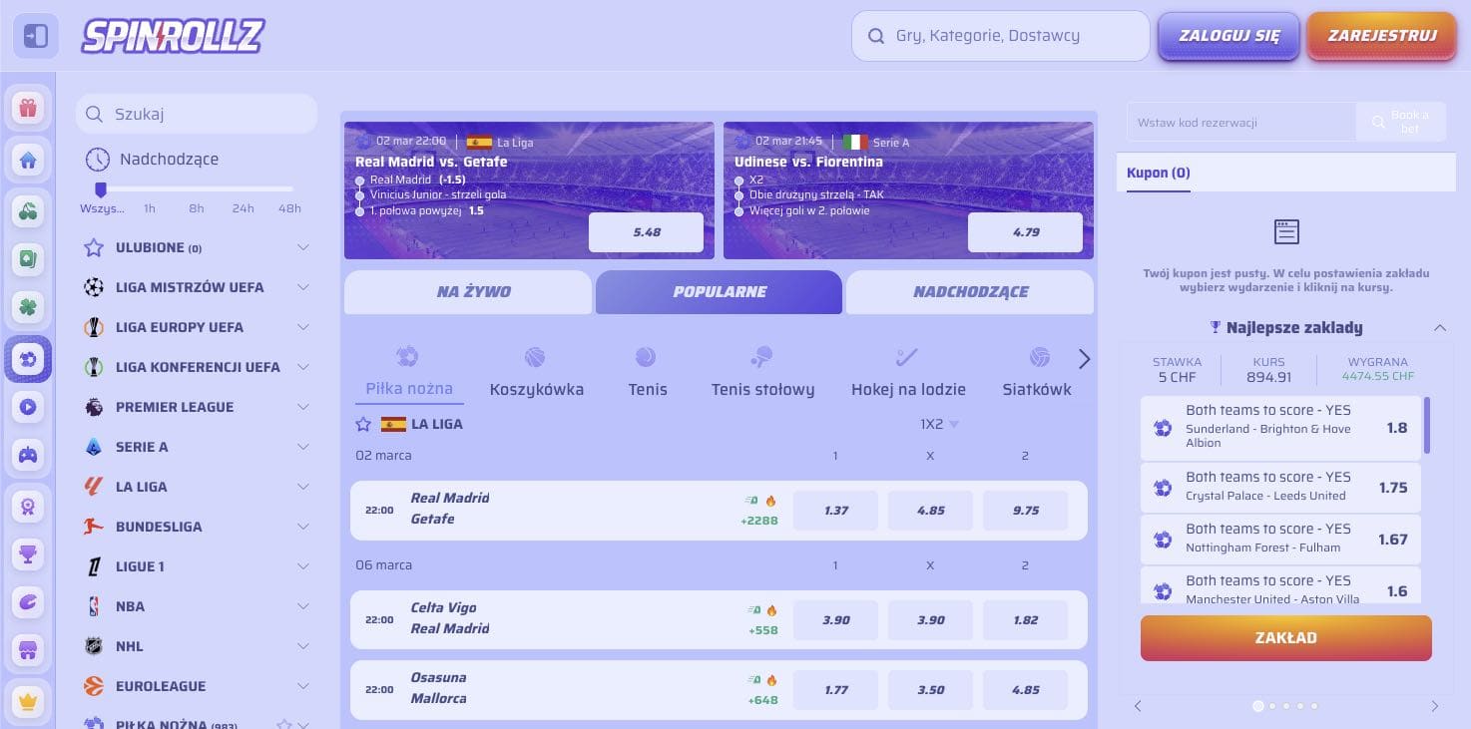
Task: Set the time filter slider to 24h
Action: coord(244,189)
